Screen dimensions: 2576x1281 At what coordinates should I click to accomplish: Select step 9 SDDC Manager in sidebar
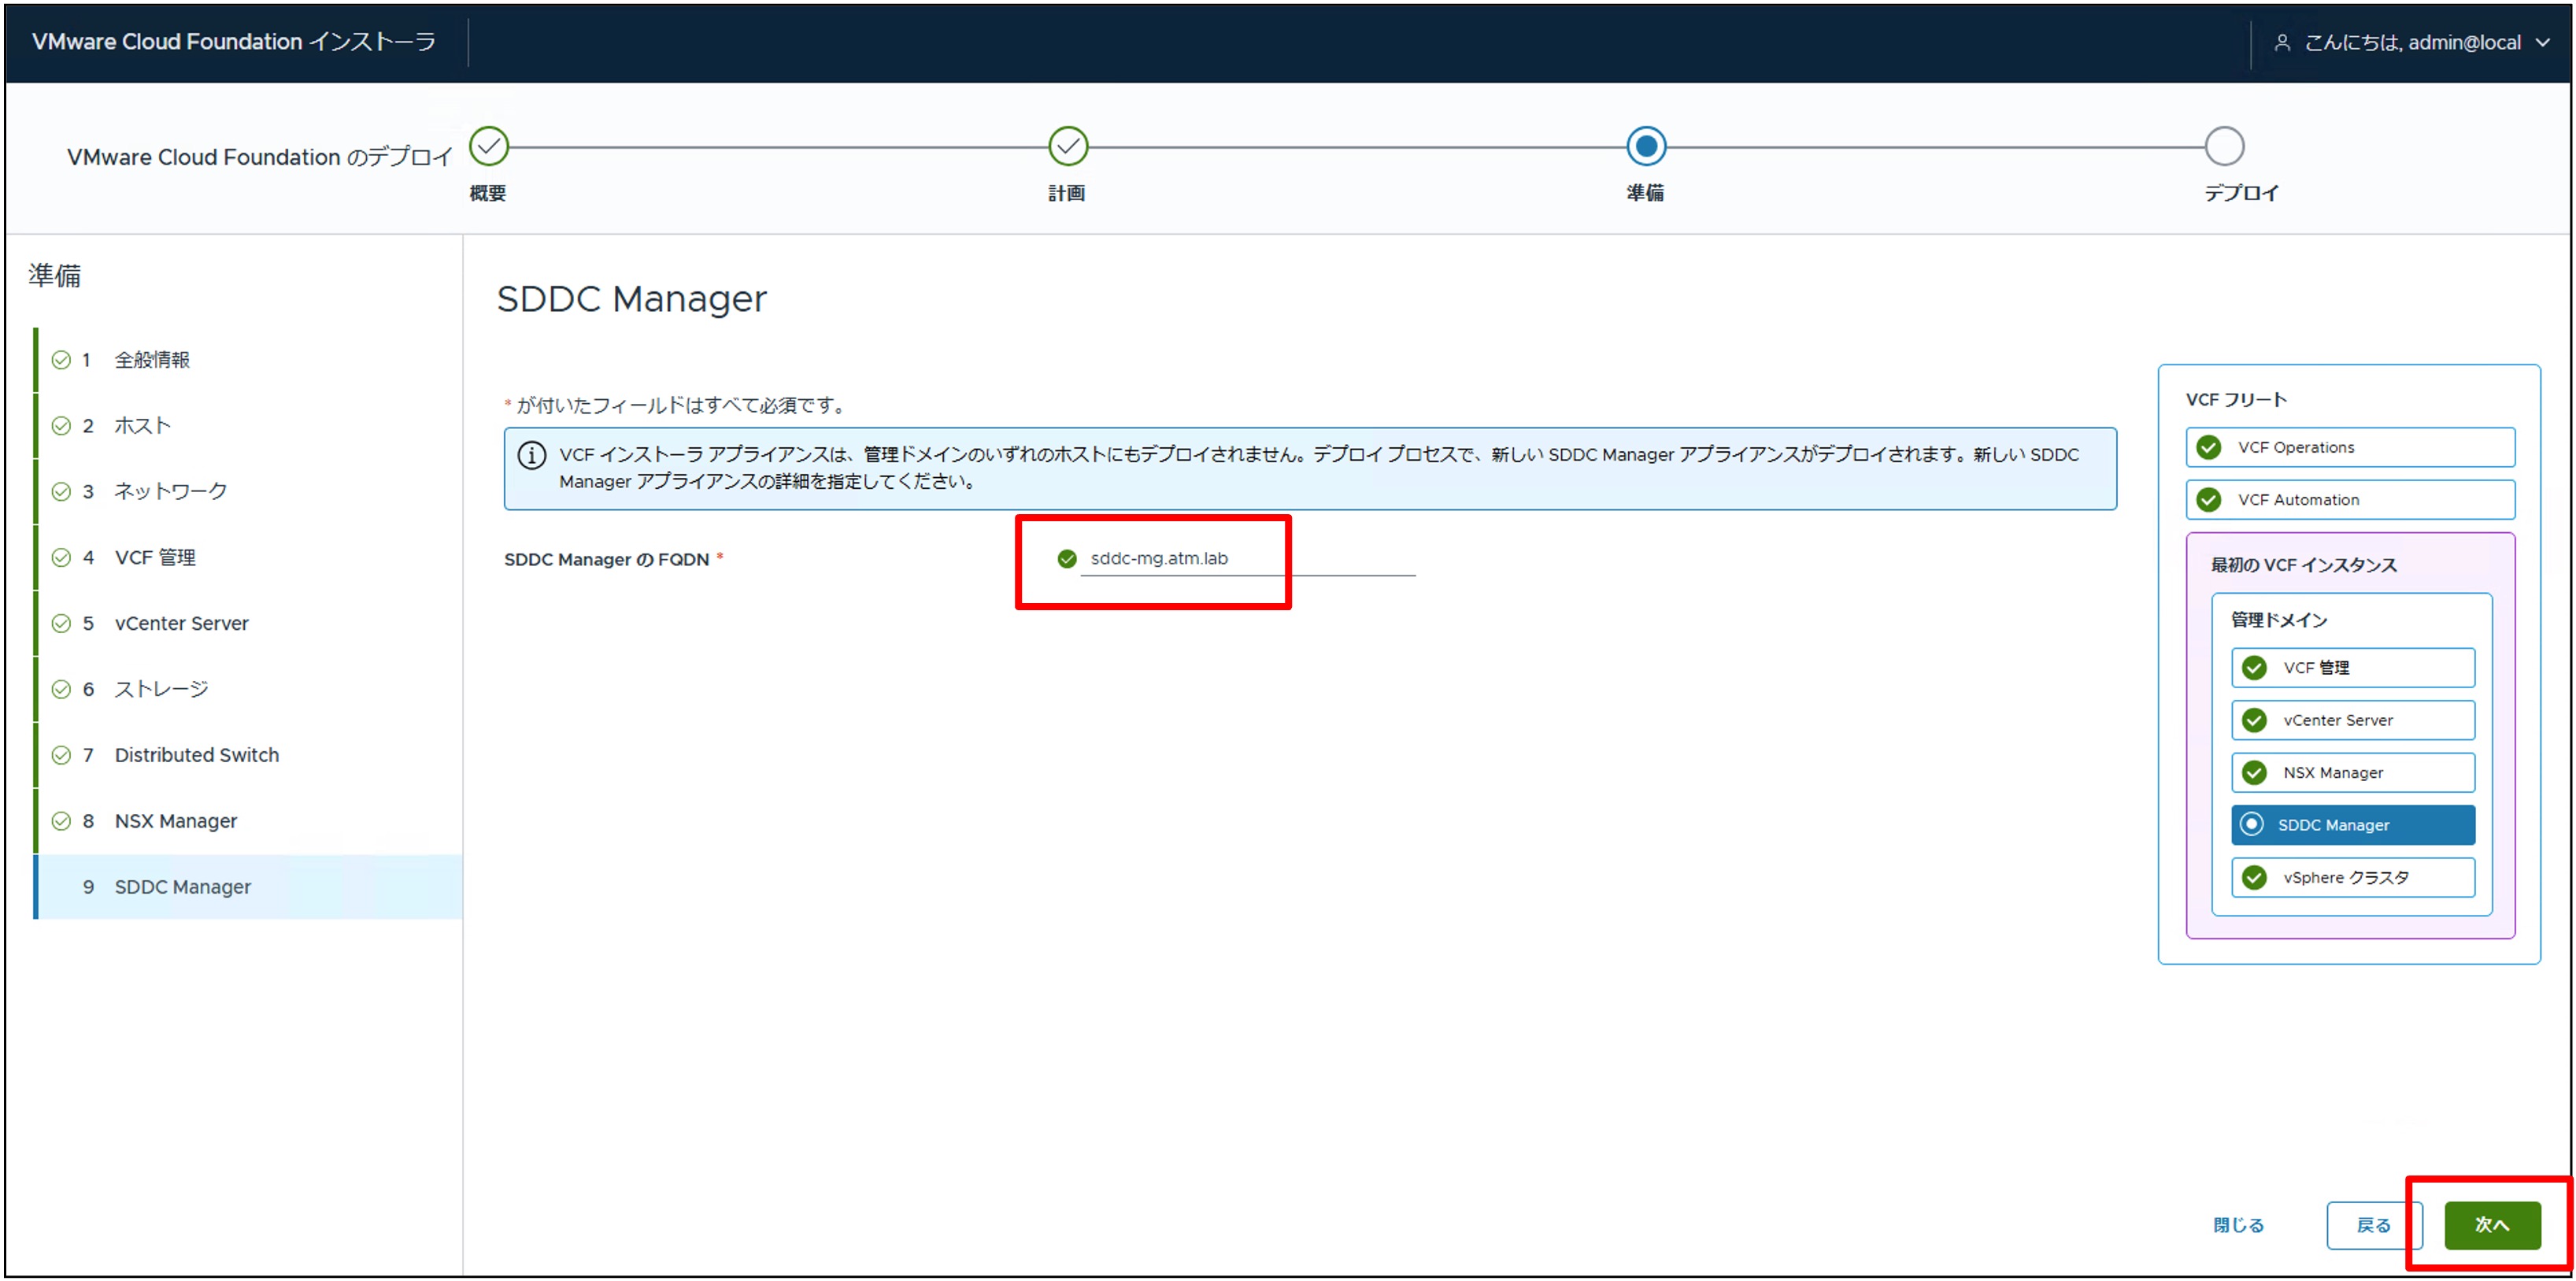248,888
